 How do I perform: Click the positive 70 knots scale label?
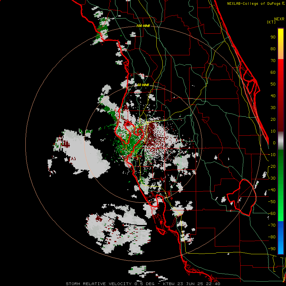pyautogui.click(x=273, y=61)
